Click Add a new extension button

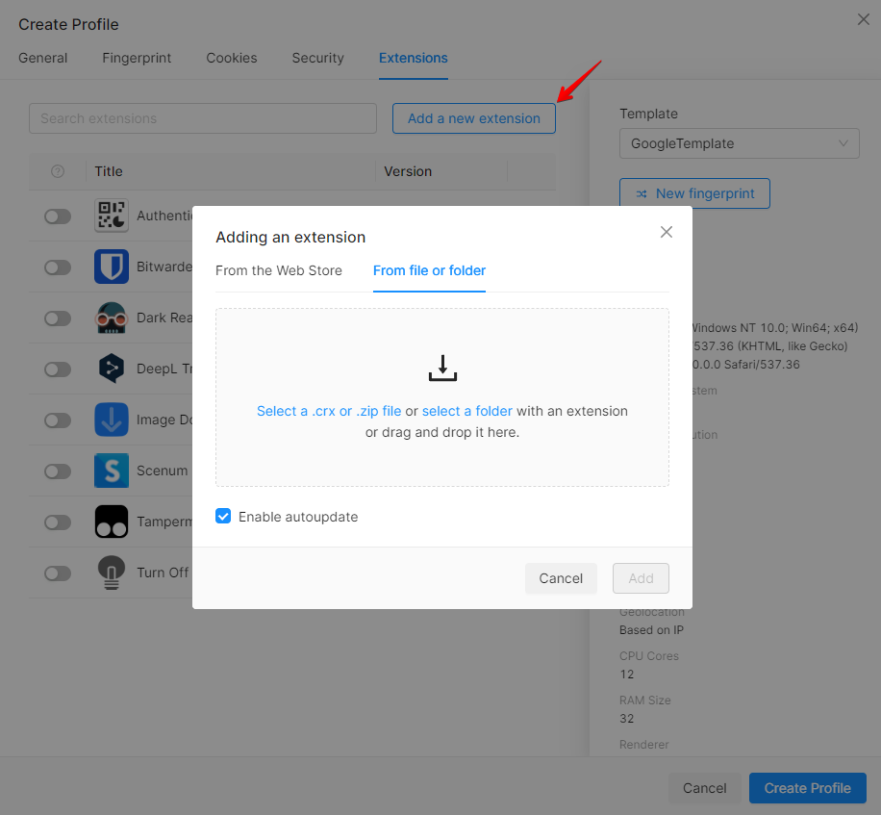(473, 118)
